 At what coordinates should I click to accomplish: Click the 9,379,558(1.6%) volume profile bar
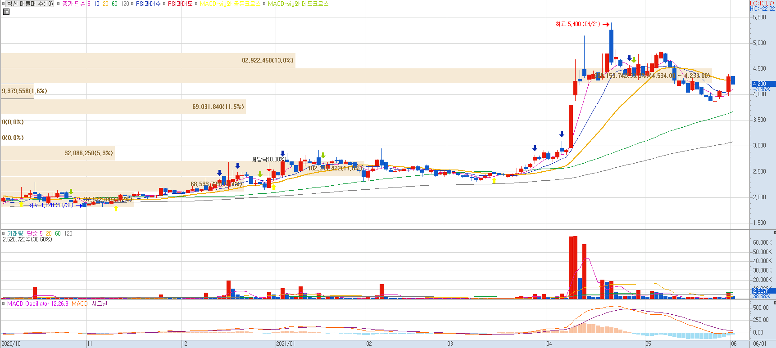[x=17, y=91]
